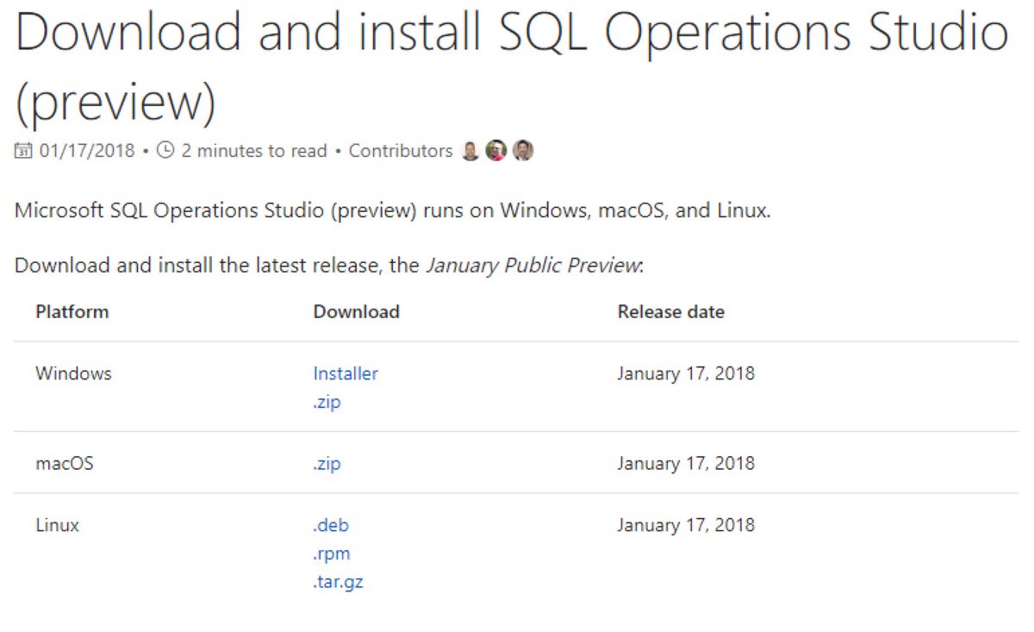Click the Release date column header
This screenshot has width=1034, height=632.
pyautogui.click(x=670, y=312)
